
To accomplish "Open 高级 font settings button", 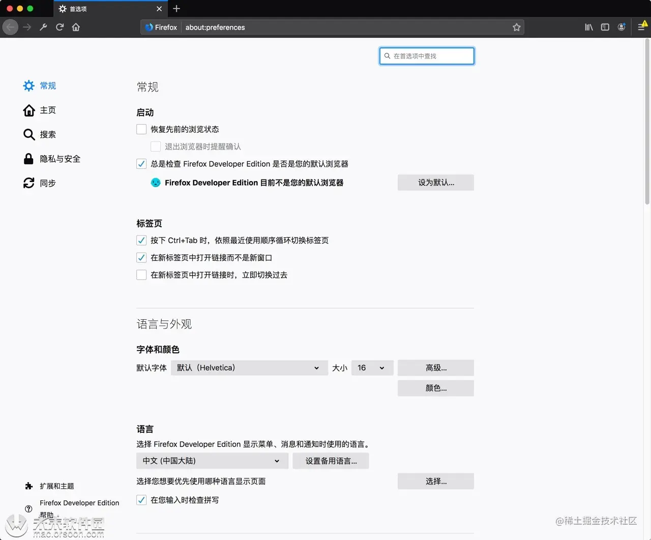I will [x=436, y=368].
